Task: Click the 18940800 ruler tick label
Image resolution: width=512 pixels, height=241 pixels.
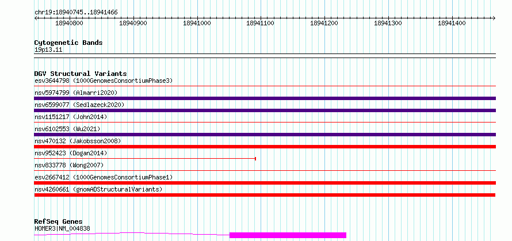Action: point(69,23)
